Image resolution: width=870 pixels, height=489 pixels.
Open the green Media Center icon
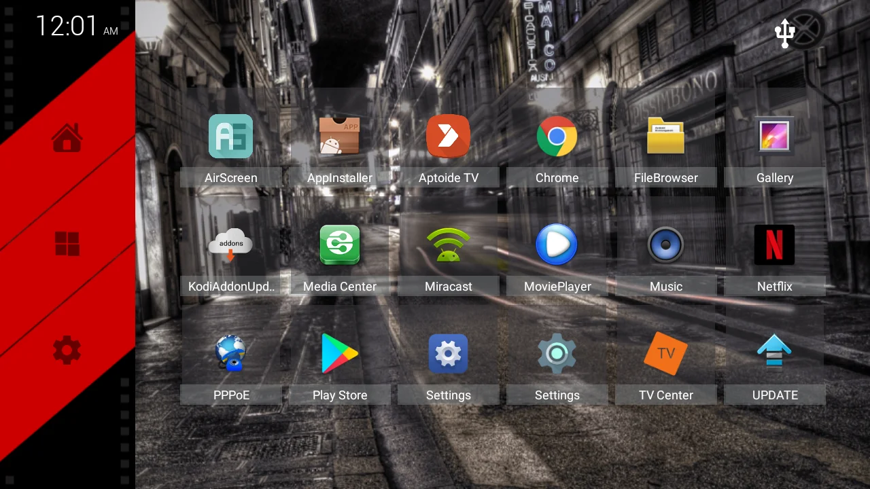340,244
